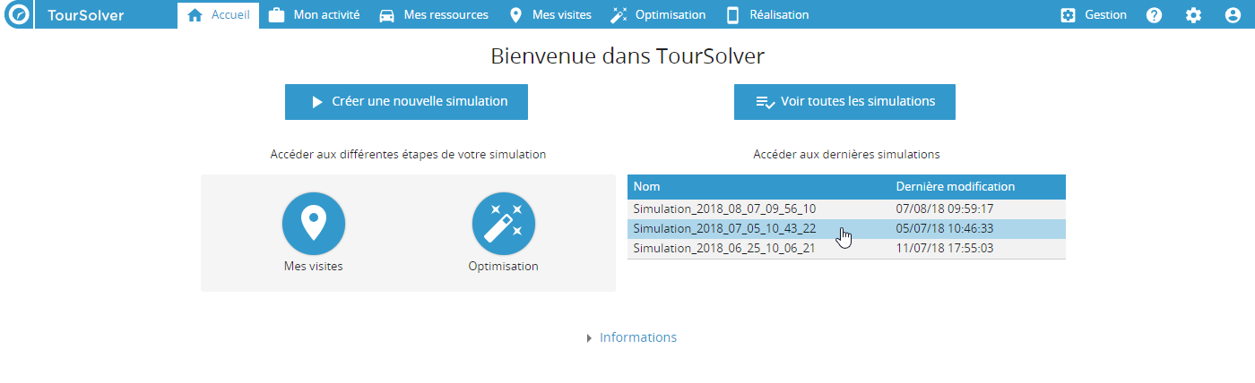The height and width of the screenshot is (383, 1255).
Task: Click the Mes visites map pin circle icon
Action: (313, 224)
